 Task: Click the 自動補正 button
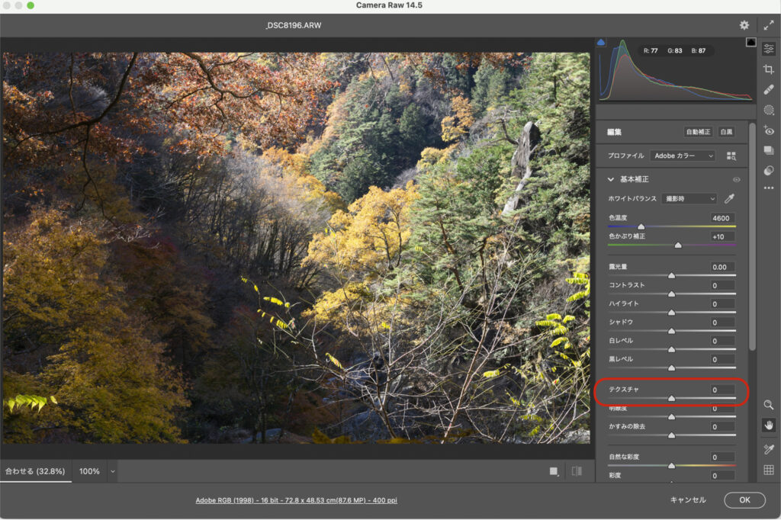(698, 132)
